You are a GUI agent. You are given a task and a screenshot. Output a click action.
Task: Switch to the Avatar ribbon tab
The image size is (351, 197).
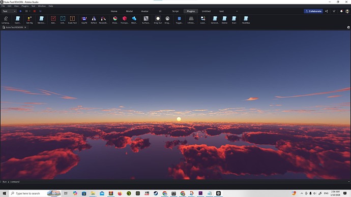pyautogui.click(x=144, y=11)
